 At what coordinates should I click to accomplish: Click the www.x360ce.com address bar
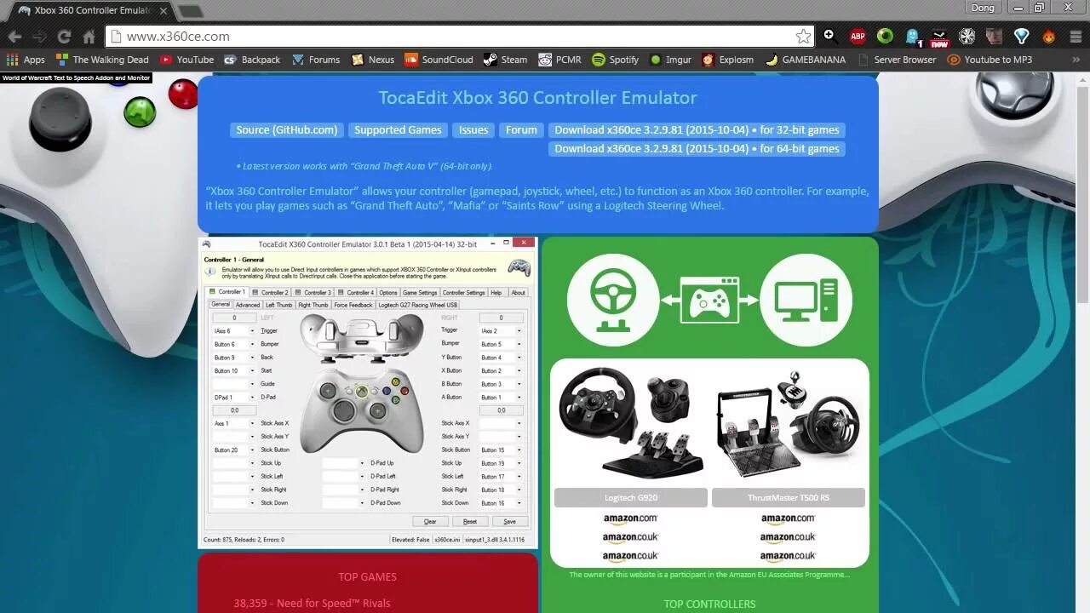tap(460, 37)
